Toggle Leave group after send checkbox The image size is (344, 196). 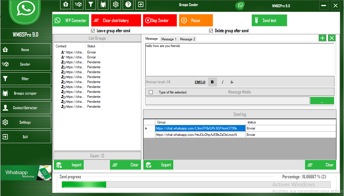point(93,31)
